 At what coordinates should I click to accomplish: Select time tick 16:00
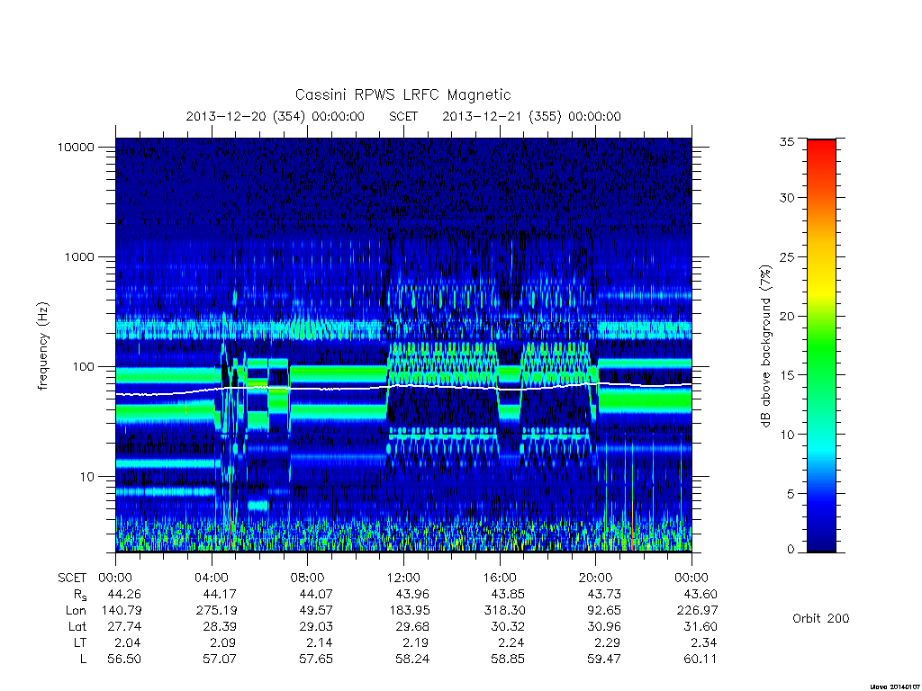pos(499,578)
